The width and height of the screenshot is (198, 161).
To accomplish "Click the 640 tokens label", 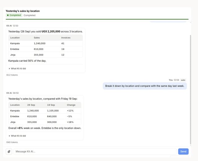I will click(12, 142).
